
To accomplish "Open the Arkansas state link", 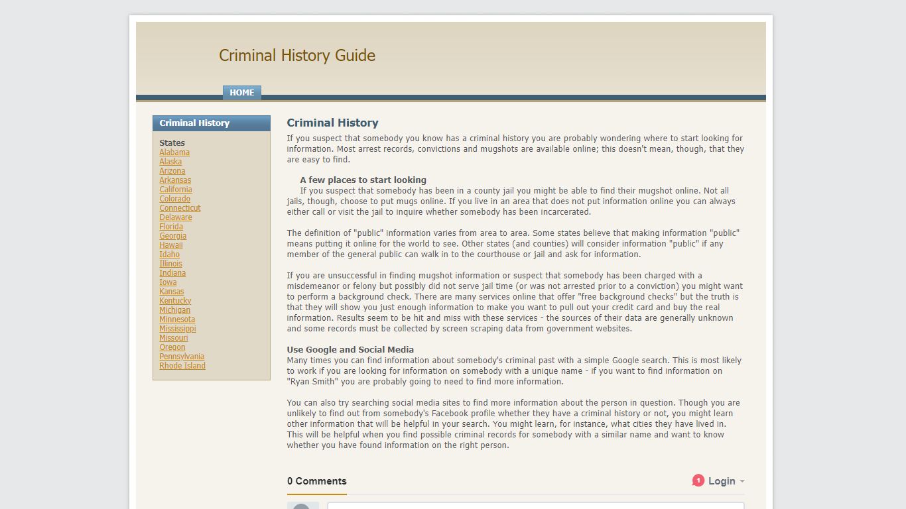I will pyautogui.click(x=175, y=180).
